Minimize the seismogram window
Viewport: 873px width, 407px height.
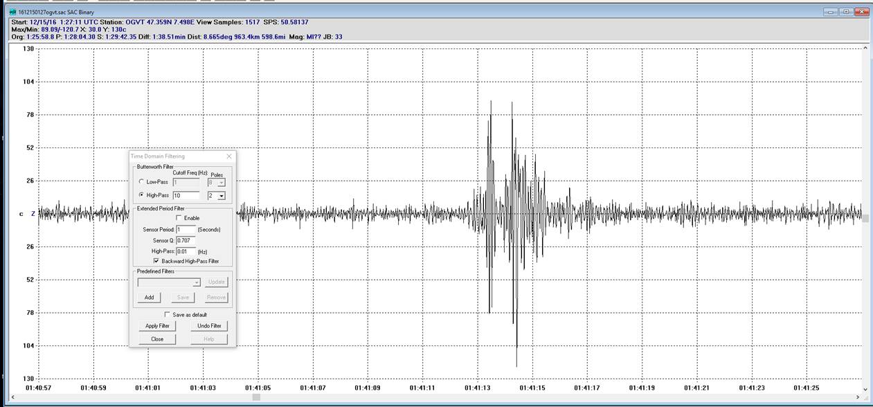pyautogui.click(x=831, y=12)
